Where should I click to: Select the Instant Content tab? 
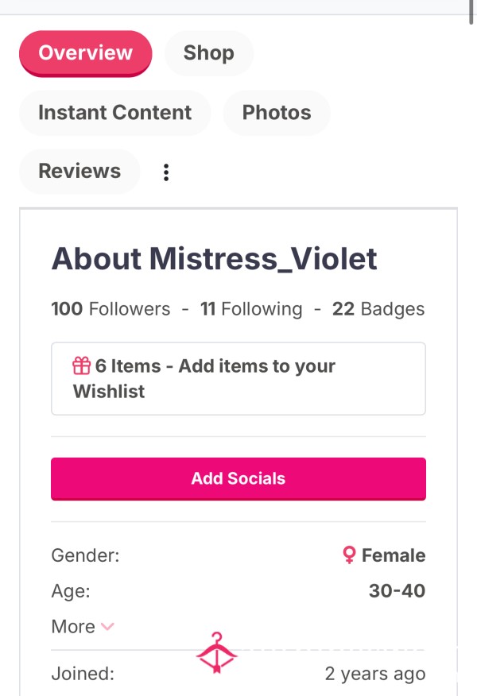[115, 113]
